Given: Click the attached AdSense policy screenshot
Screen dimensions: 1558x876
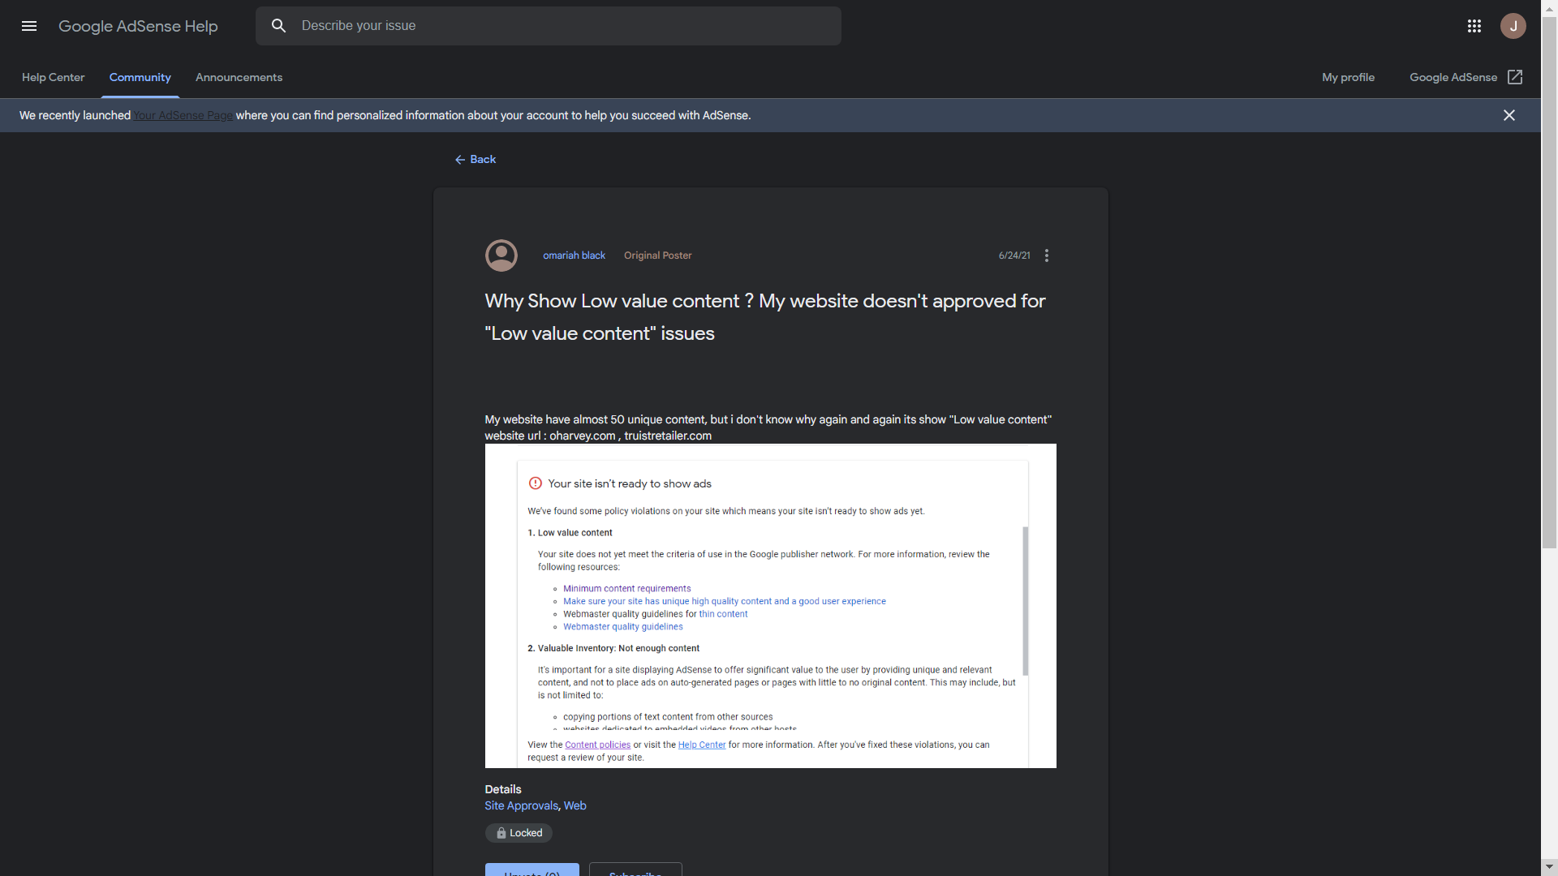Looking at the screenshot, I should tap(771, 606).
